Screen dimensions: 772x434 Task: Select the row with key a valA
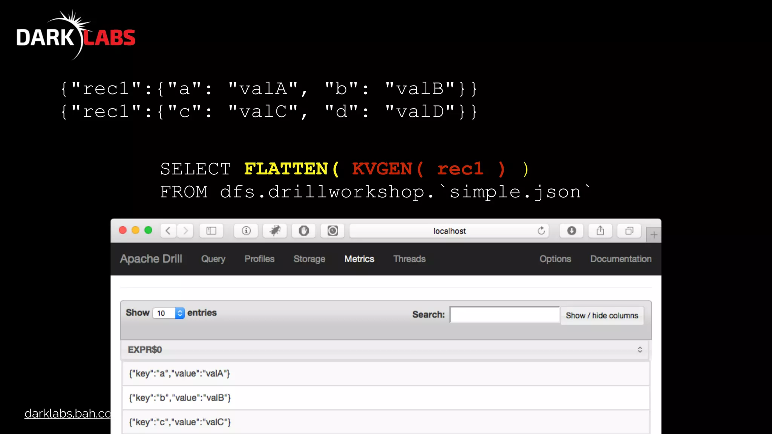pyautogui.click(x=386, y=373)
